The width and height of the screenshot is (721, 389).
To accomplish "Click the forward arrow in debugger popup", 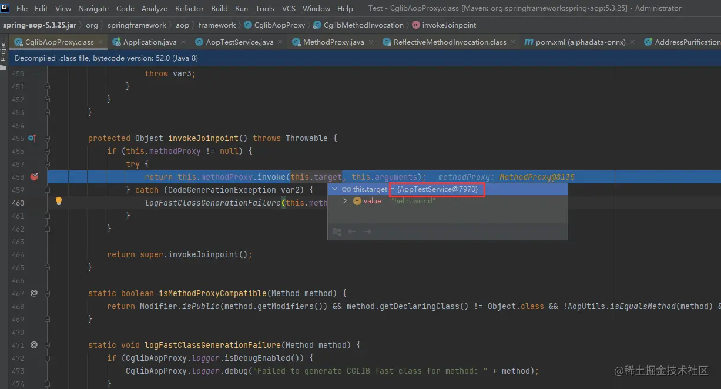I will 367,232.
